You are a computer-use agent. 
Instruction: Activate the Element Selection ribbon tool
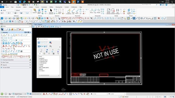(51, 11)
